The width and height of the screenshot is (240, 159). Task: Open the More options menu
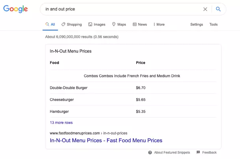pyautogui.click(x=159, y=24)
